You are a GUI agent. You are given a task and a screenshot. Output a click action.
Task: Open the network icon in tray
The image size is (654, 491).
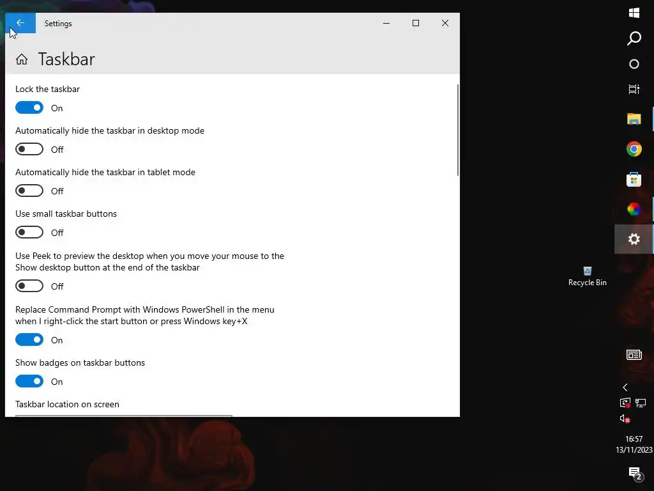pyautogui.click(x=641, y=403)
